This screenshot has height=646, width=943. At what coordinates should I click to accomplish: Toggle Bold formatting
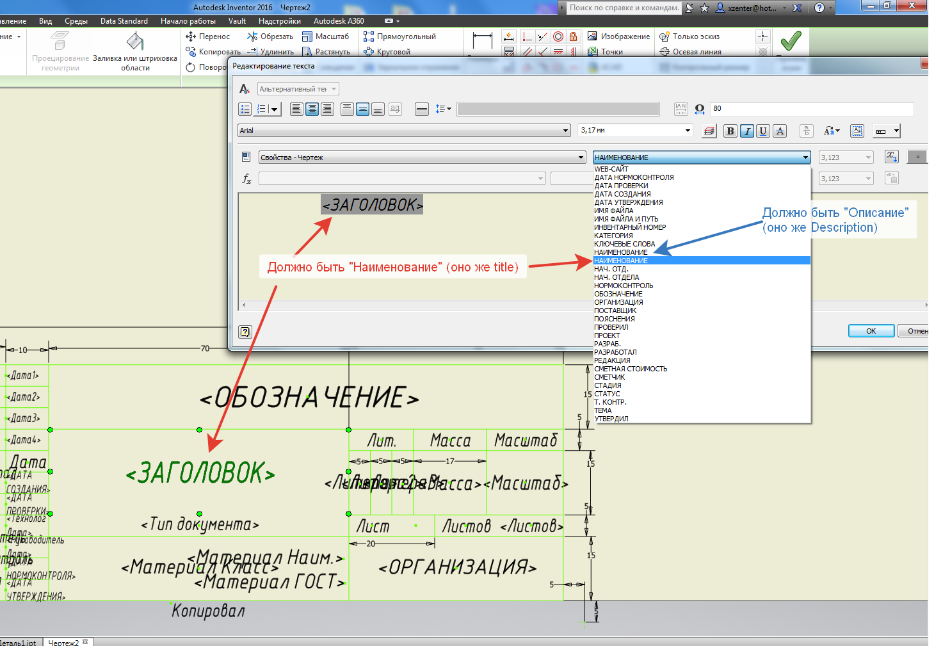pos(730,131)
